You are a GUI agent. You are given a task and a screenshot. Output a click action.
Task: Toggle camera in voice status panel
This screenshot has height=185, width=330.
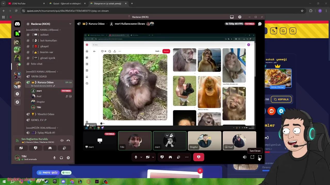click(21, 148)
